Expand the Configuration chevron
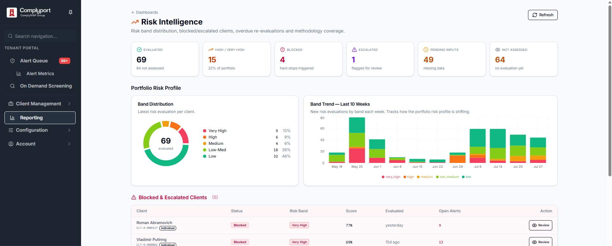612x246 pixels. [69, 130]
